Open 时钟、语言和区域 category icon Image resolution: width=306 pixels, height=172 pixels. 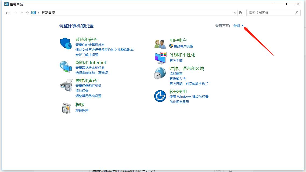(160, 73)
